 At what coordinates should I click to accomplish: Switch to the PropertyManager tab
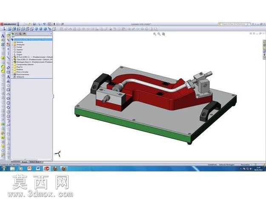click(17, 34)
